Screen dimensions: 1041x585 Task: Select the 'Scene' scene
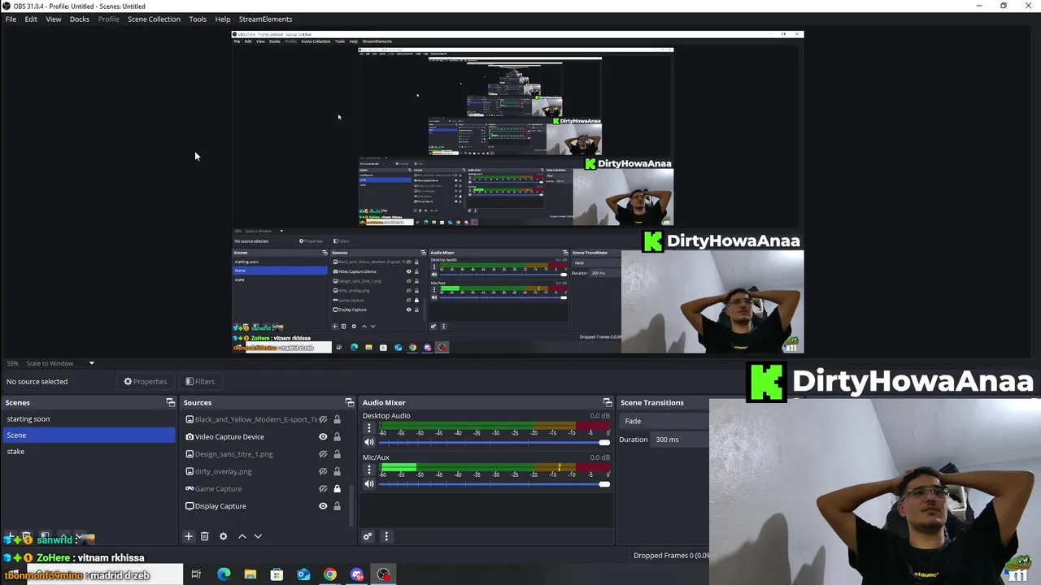[89, 435]
